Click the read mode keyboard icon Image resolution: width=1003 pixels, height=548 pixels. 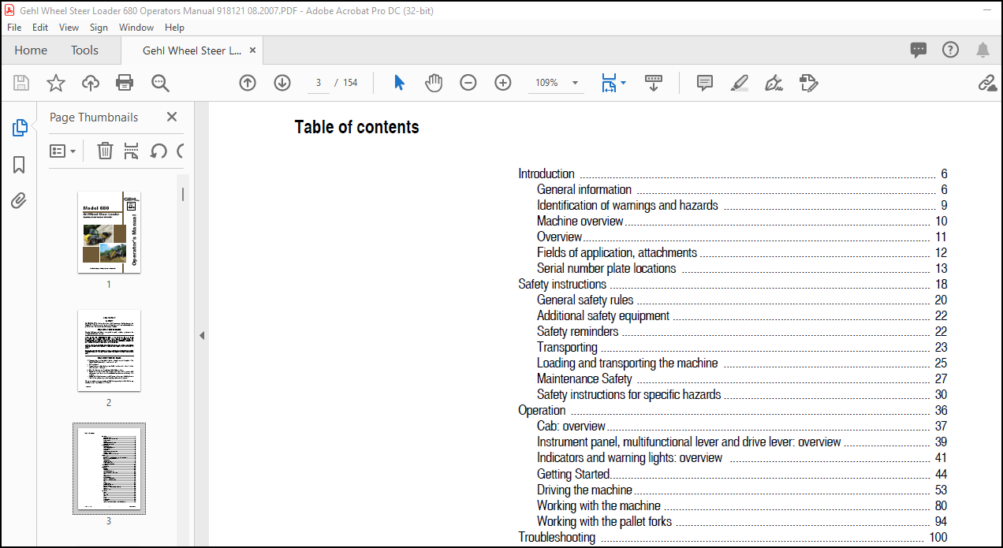[654, 83]
